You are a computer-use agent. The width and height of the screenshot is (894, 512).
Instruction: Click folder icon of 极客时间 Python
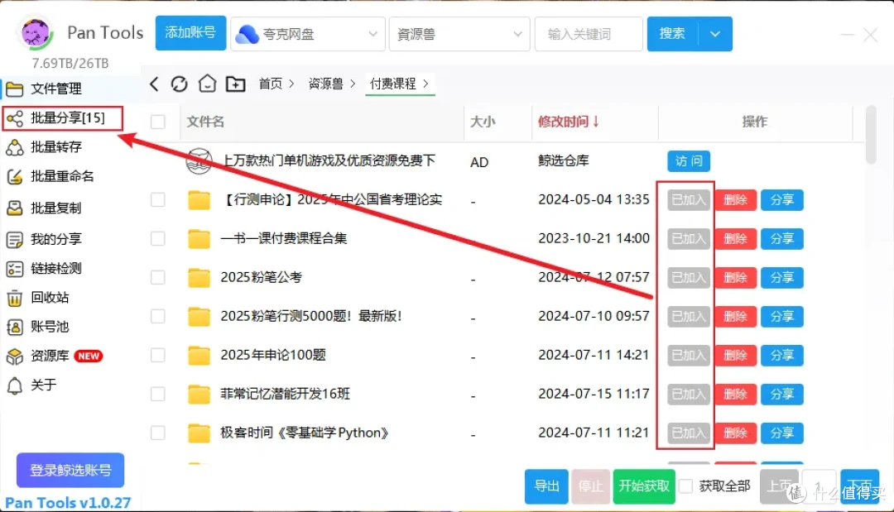click(x=199, y=433)
